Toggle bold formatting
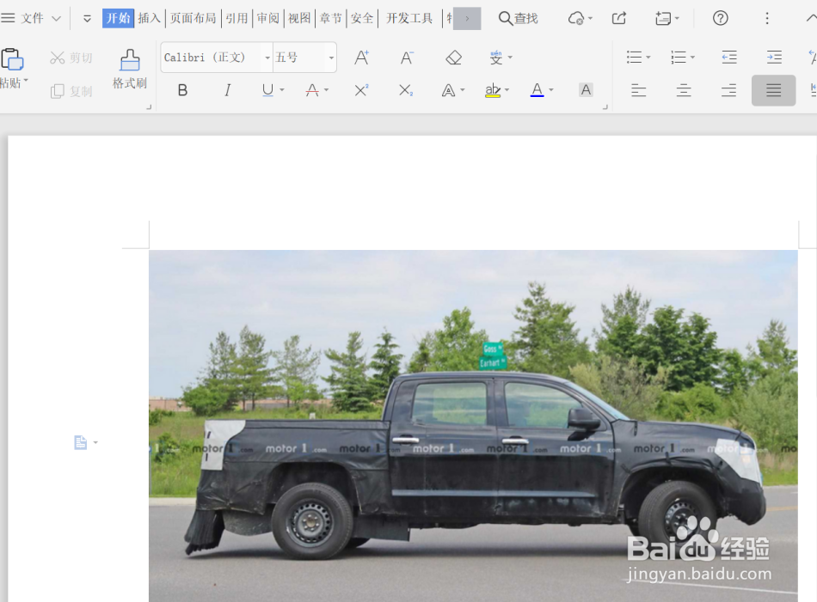 pos(182,90)
